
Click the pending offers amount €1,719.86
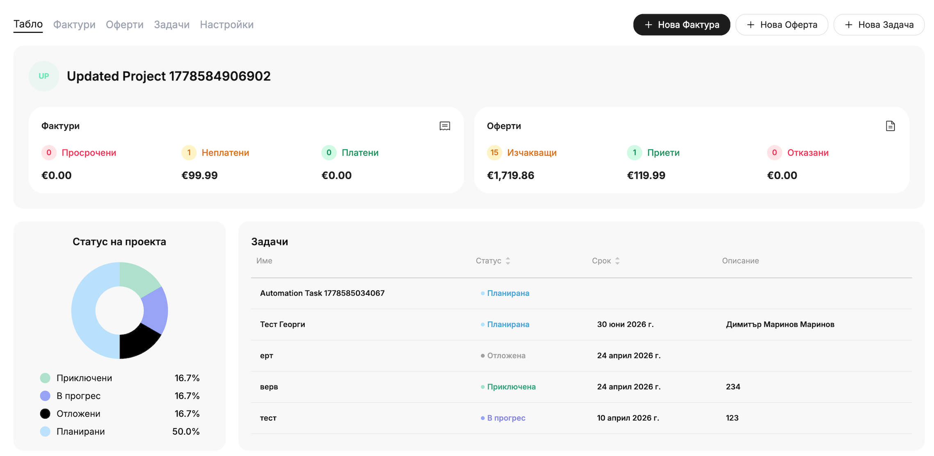[510, 176]
